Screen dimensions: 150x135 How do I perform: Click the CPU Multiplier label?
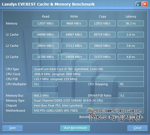pyautogui.click(x=16, y=84)
